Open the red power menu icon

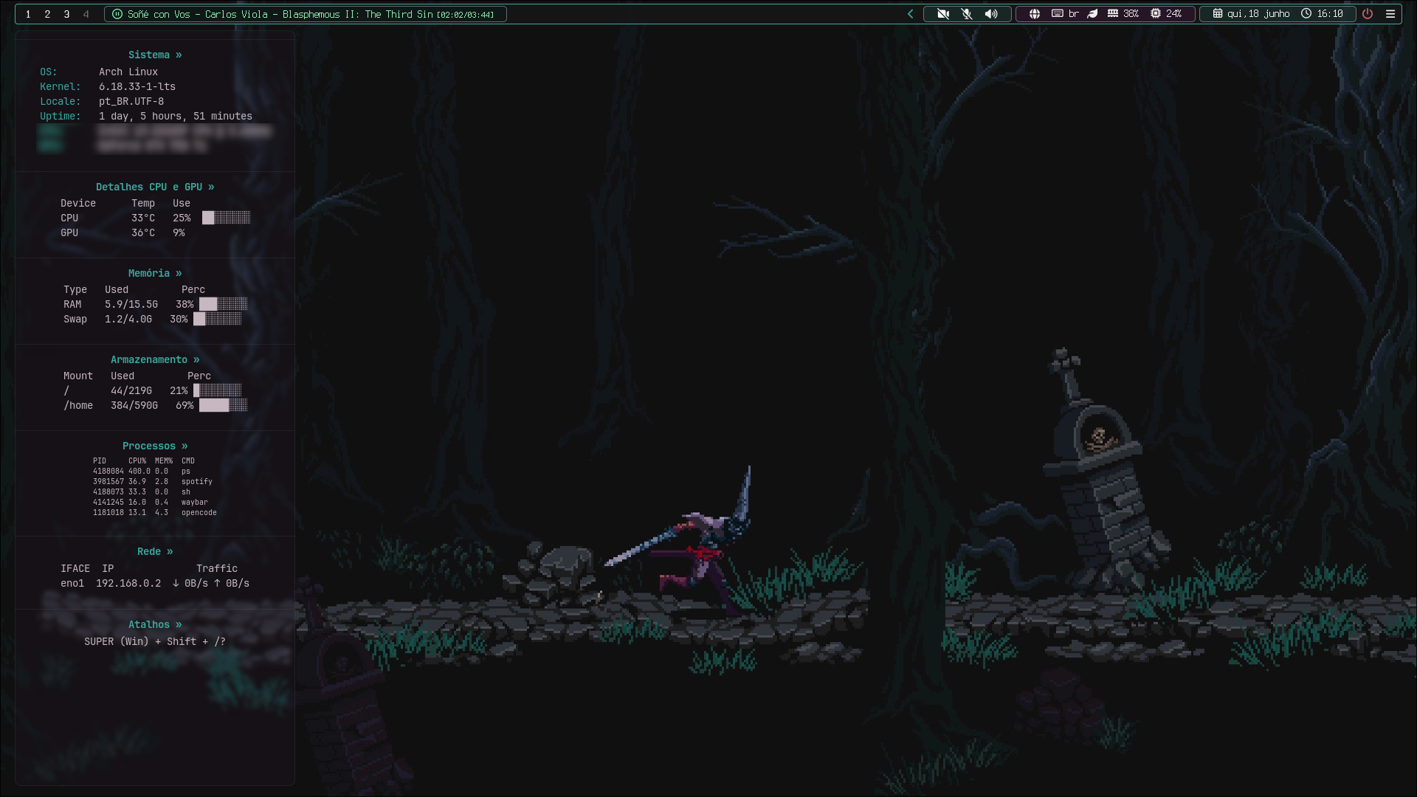pyautogui.click(x=1368, y=14)
